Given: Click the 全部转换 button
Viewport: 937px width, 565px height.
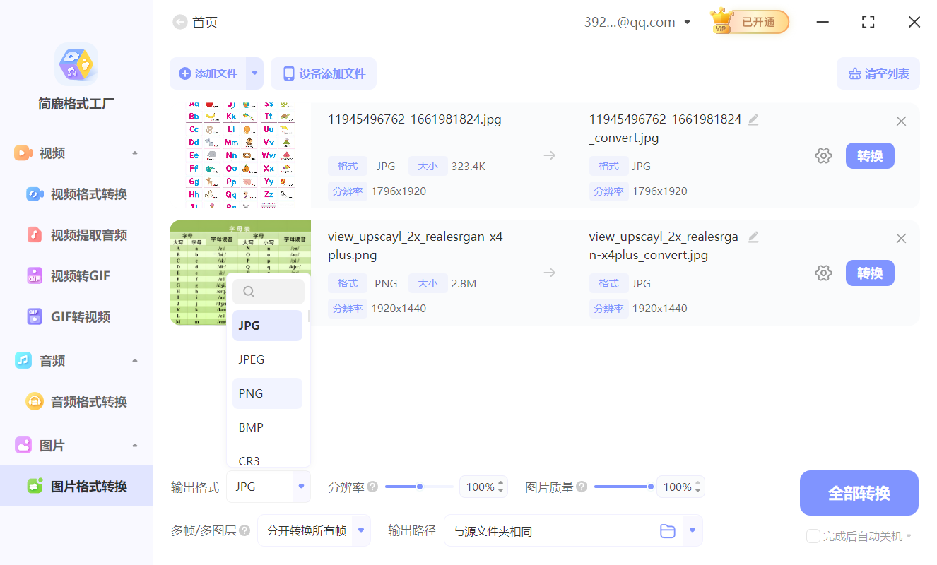Looking at the screenshot, I should click(859, 492).
